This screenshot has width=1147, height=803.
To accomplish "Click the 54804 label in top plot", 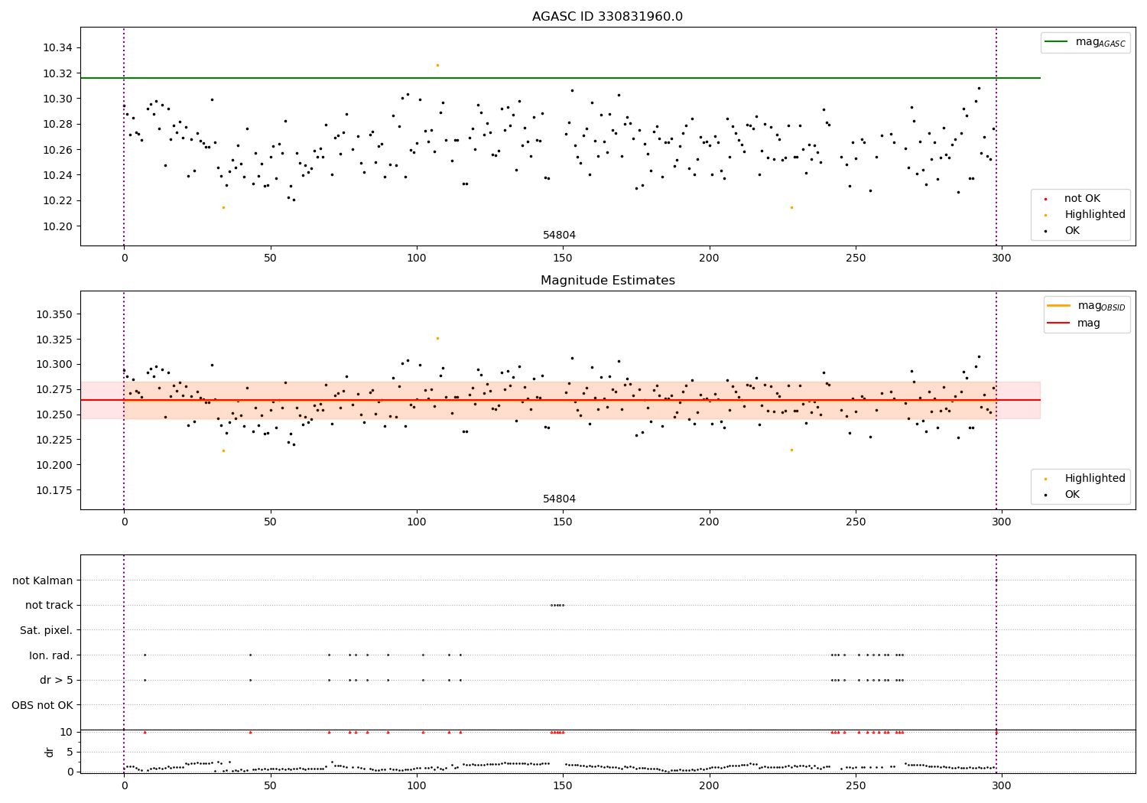I will 560,236.
